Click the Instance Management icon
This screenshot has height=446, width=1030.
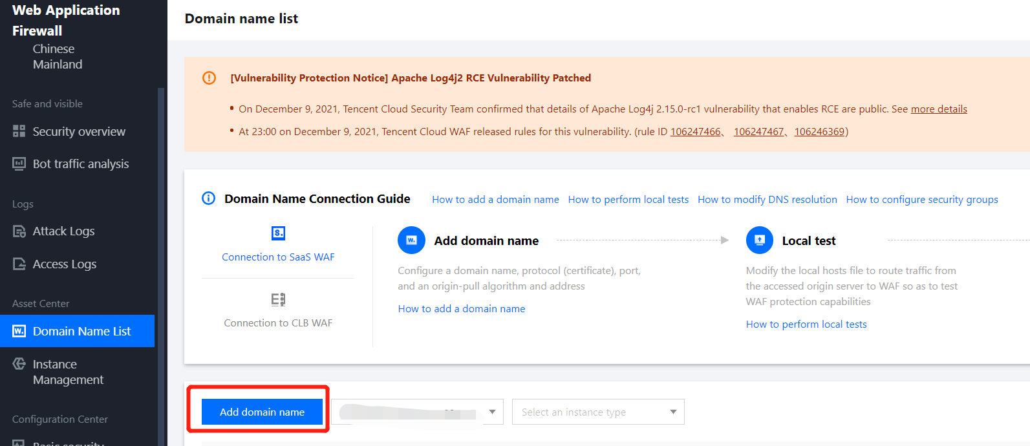tap(19, 364)
